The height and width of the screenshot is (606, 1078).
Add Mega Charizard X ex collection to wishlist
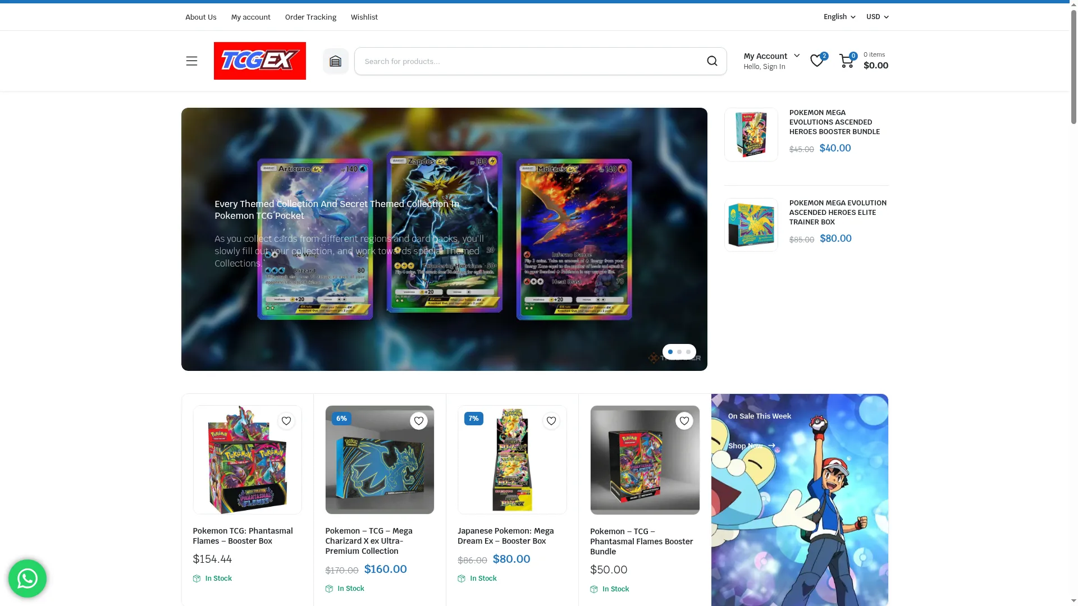(x=419, y=421)
